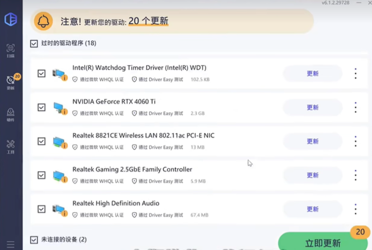The height and width of the screenshot is (250, 372).
Task: Open more options for Realtek High Definition Audio
Action: 356,209
